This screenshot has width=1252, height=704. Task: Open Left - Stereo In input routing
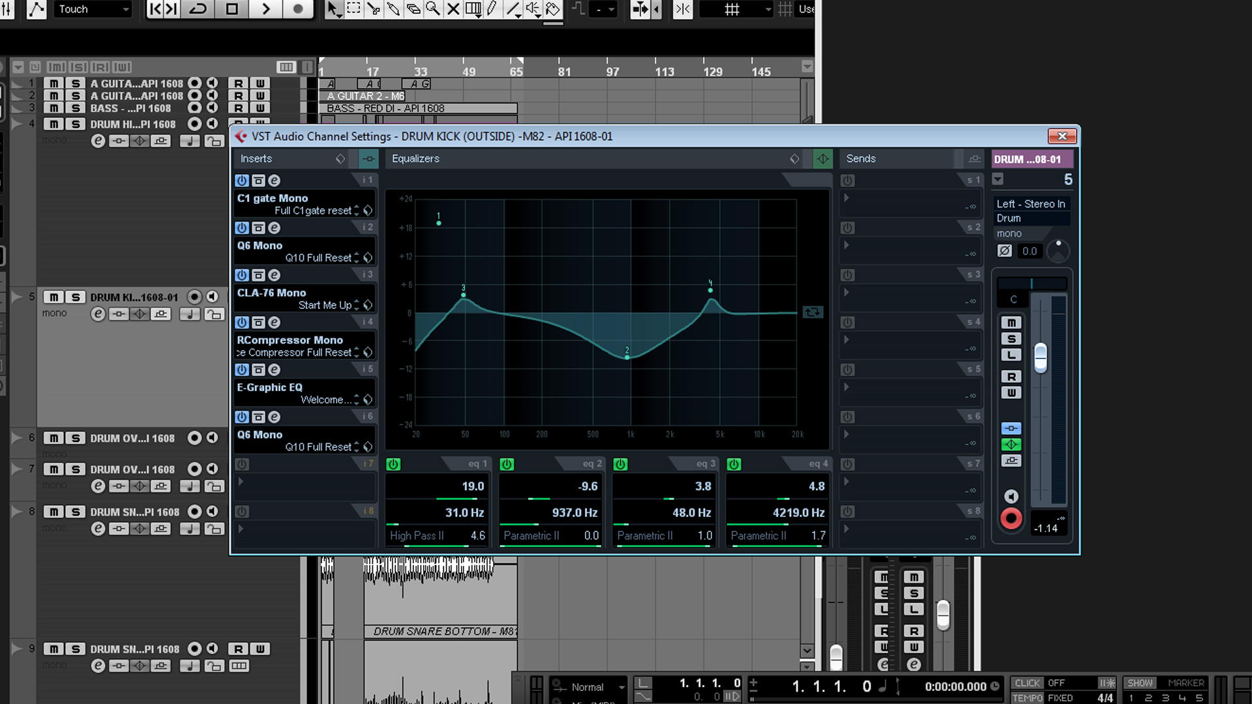coord(1031,204)
